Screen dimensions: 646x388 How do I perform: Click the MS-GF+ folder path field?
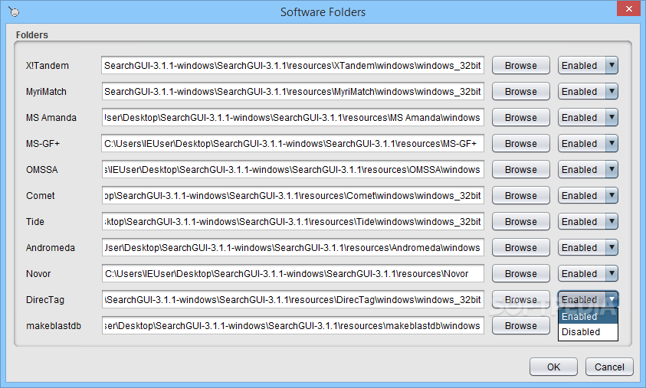point(293,144)
